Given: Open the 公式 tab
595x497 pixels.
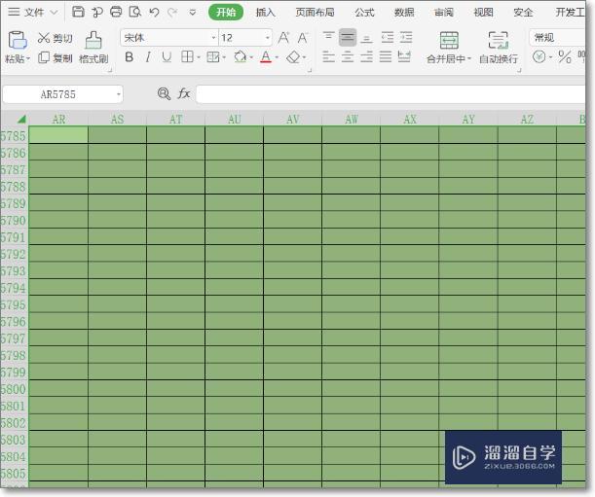Looking at the screenshot, I should pos(364,12).
